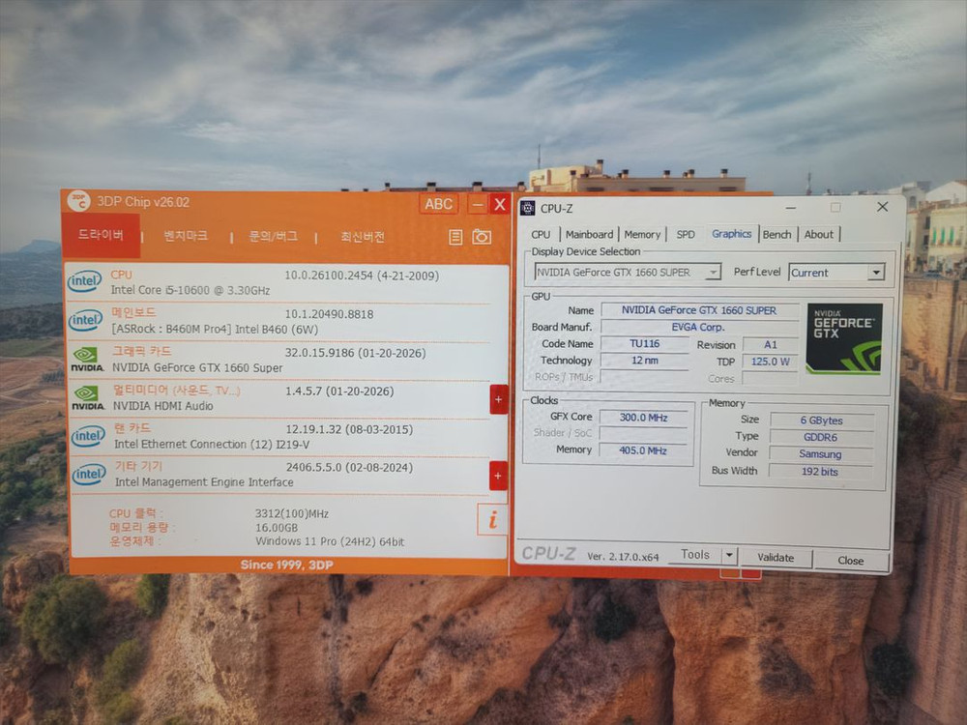Select the Graphics tab in CPU-Z
This screenshot has width=967, height=725.
click(x=731, y=234)
